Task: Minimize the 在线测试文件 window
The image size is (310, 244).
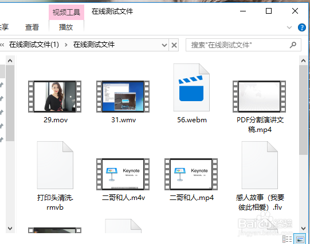Action: 243,11
